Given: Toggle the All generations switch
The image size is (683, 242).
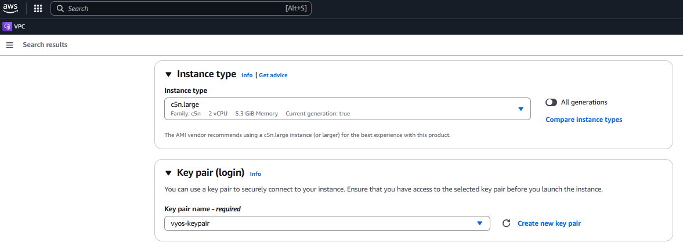Looking at the screenshot, I should (x=551, y=102).
